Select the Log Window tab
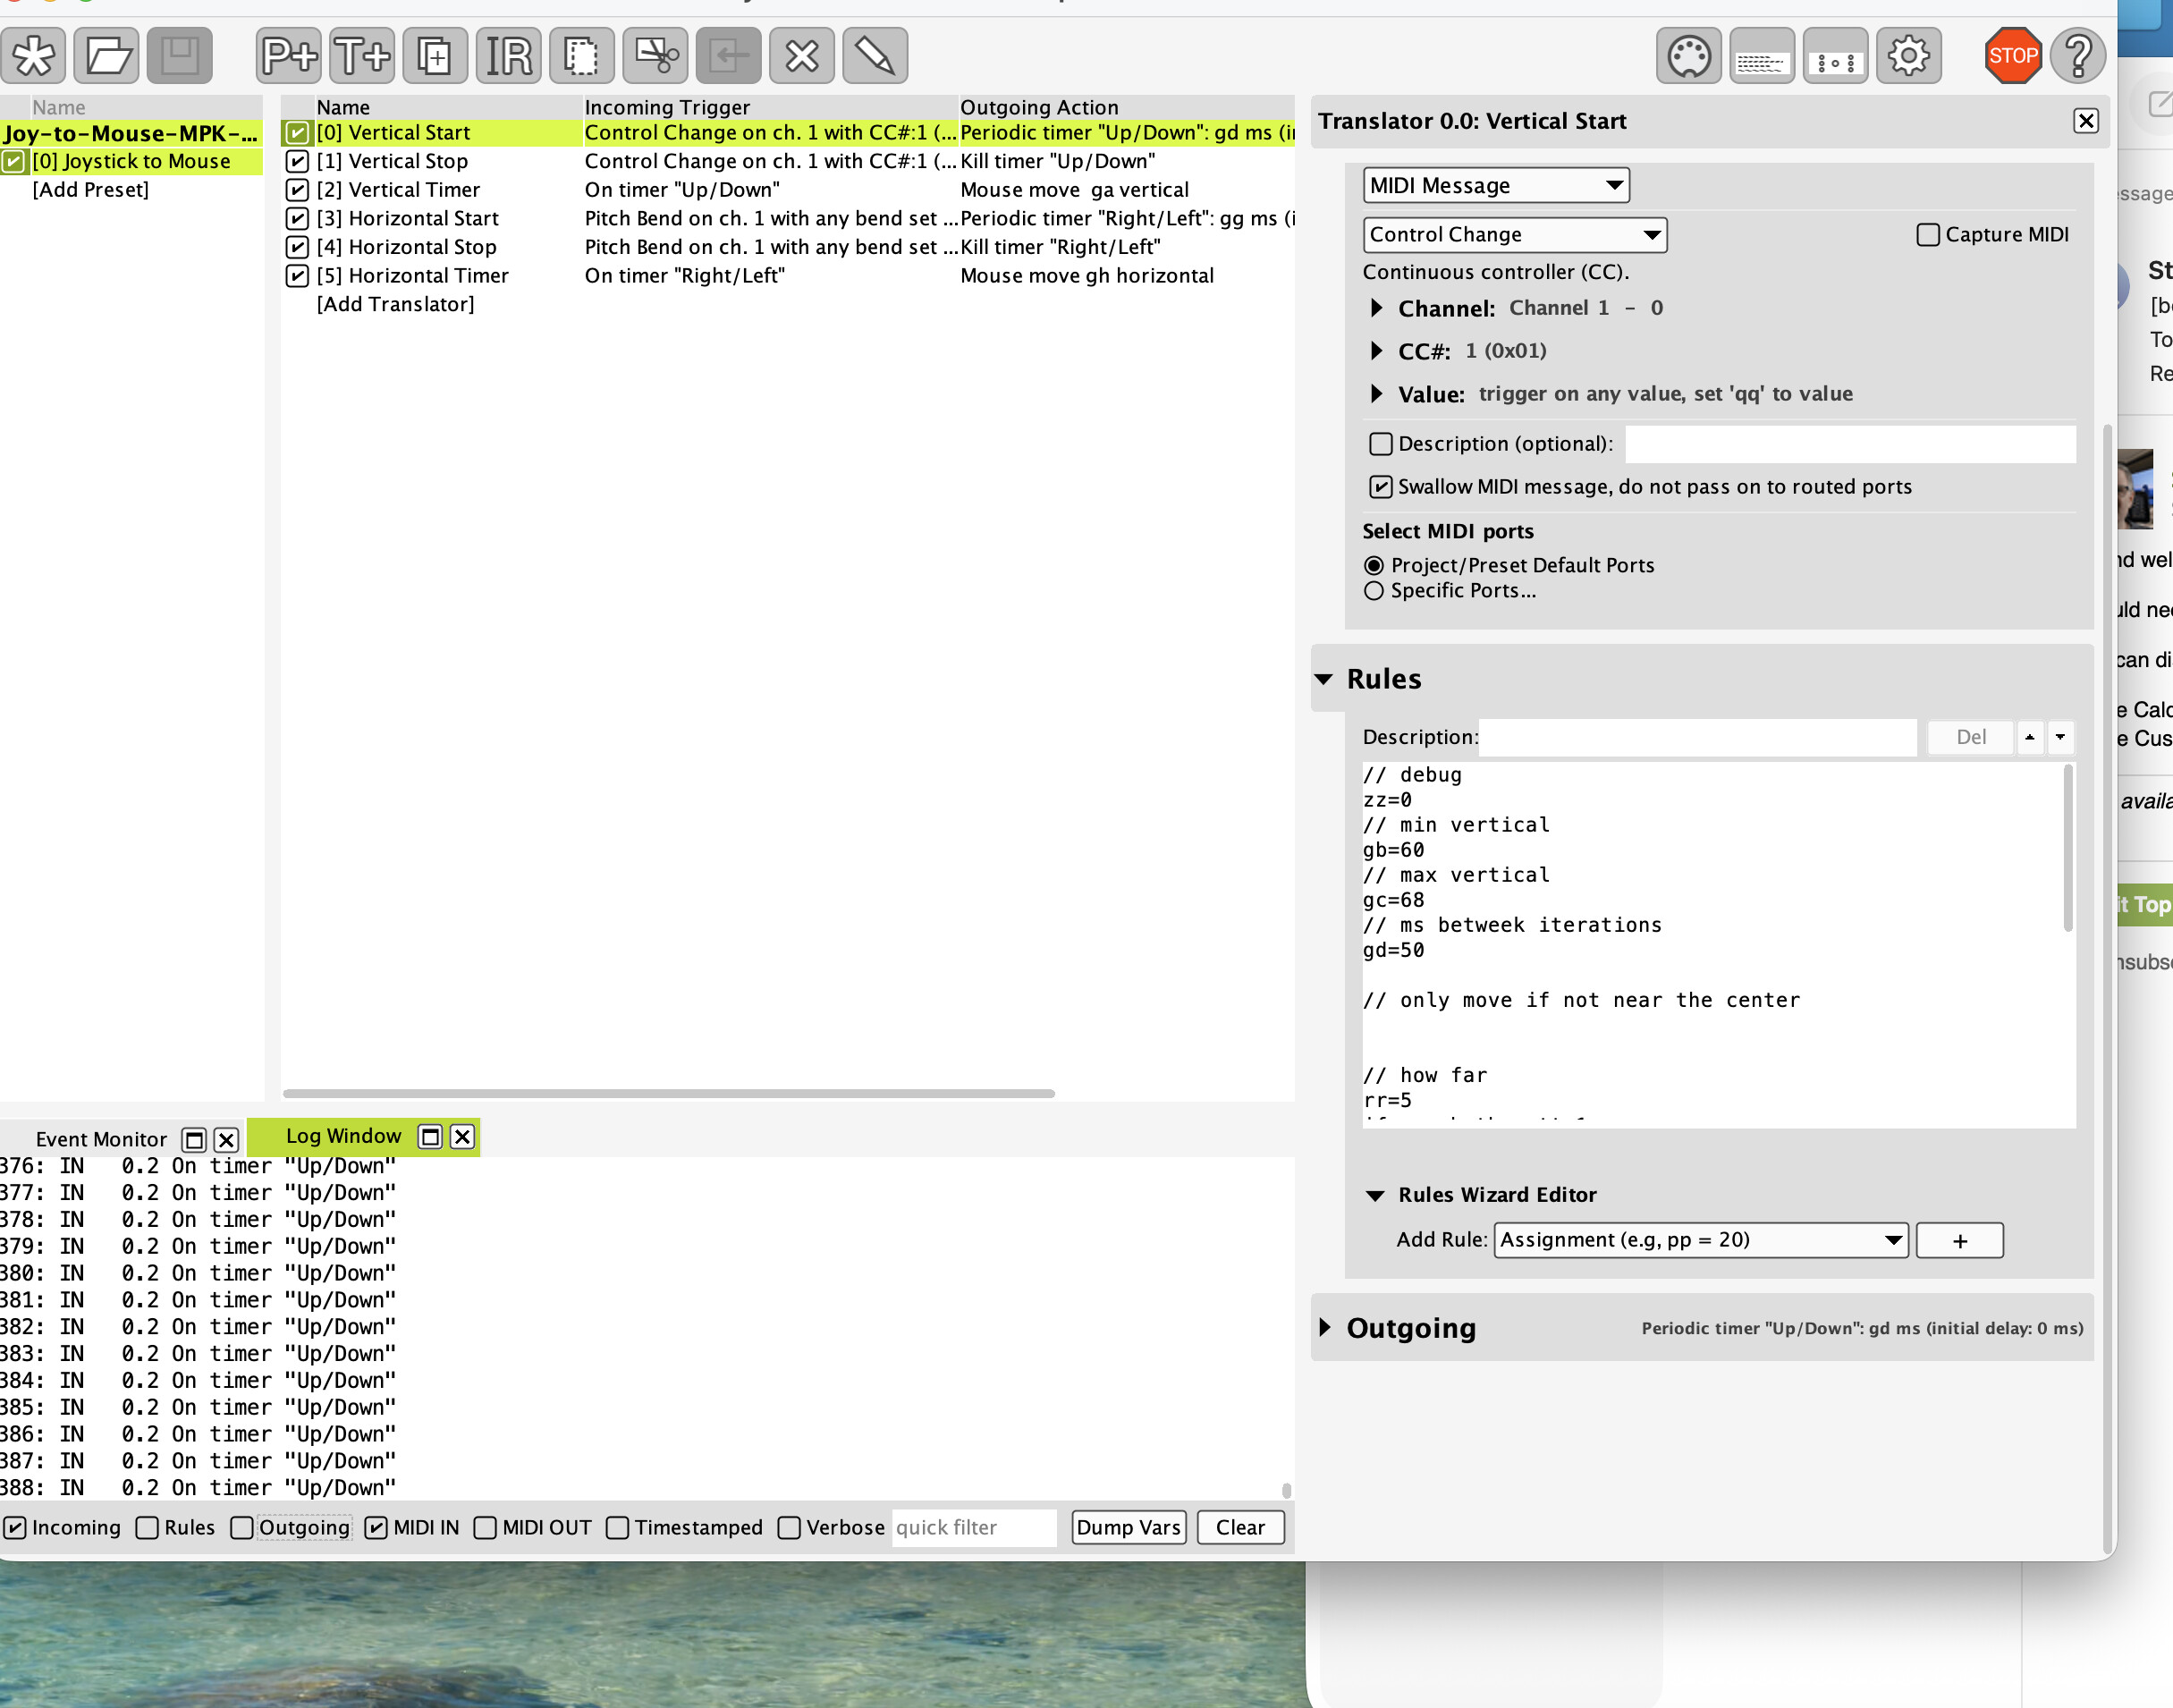Image resolution: width=2173 pixels, height=1708 pixels. click(x=343, y=1136)
